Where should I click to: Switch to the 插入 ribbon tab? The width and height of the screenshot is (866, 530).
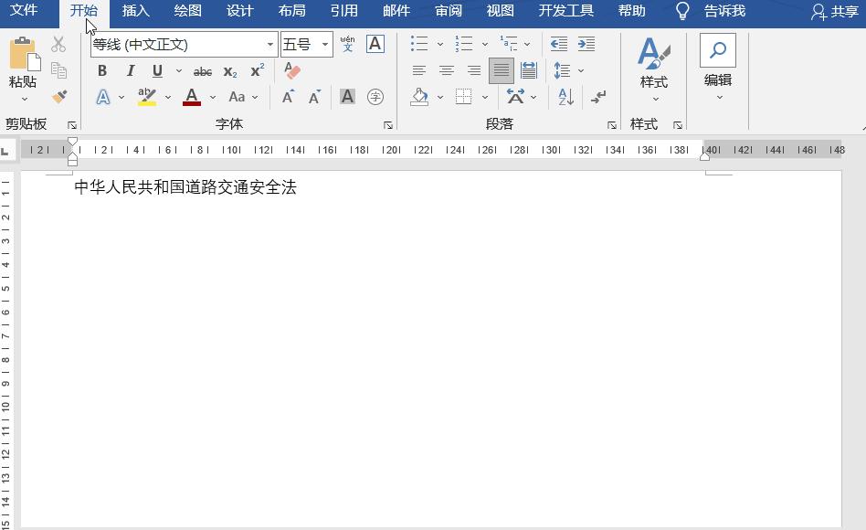(135, 12)
